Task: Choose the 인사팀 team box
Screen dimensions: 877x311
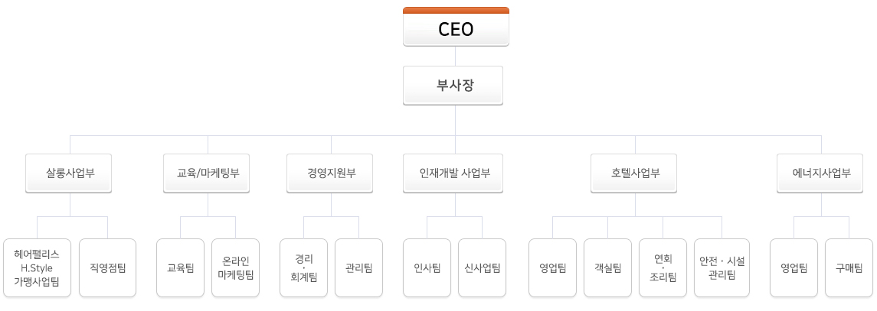Action: (x=427, y=268)
